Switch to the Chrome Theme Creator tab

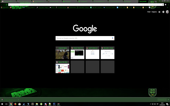point(39,2)
